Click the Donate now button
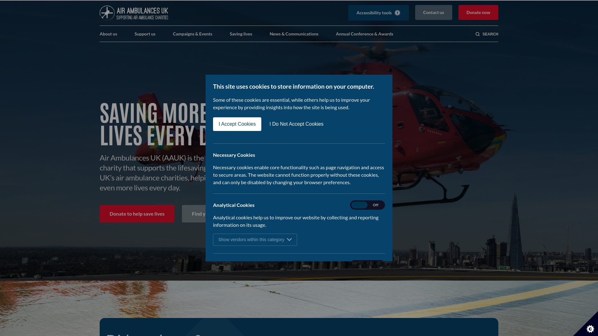Screen dimensions: 598x336 pyautogui.click(x=478, y=12)
